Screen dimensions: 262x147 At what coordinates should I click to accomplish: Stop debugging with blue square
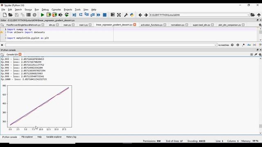[x=105, y=15]
